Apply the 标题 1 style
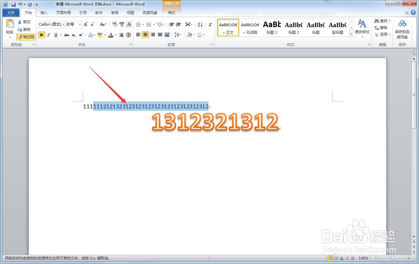Image resolution: width=419 pixels, height=264 pixels. click(x=272, y=27)
